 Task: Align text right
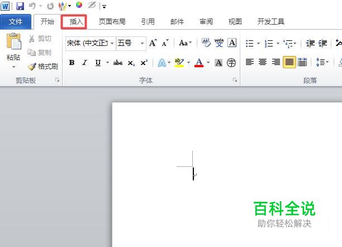[276, 62]
